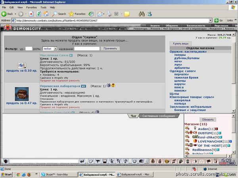Screen dimensions: 238x178
Task: Click the chat save floppy-disk icon
Action: click(x=105, y=161)
